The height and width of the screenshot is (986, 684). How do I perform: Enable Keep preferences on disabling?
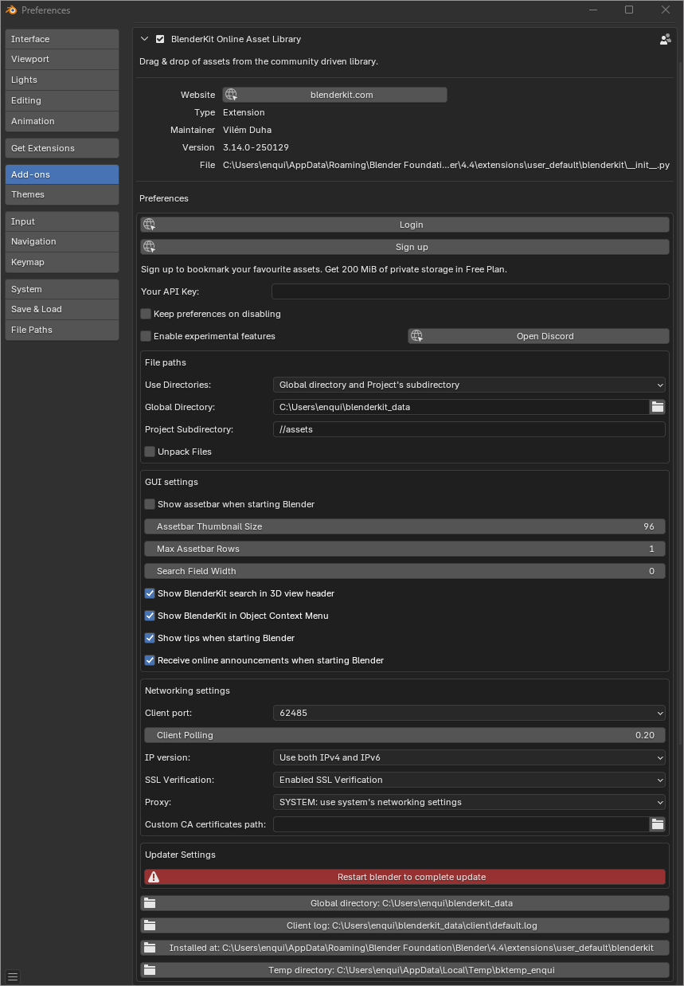tap(146, 314)
